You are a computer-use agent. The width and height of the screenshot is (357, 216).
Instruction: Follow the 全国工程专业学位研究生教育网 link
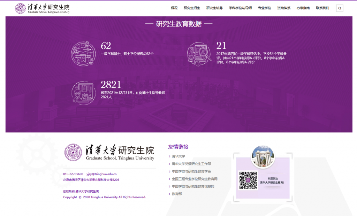pyautogui.click(x=195, y=179)
